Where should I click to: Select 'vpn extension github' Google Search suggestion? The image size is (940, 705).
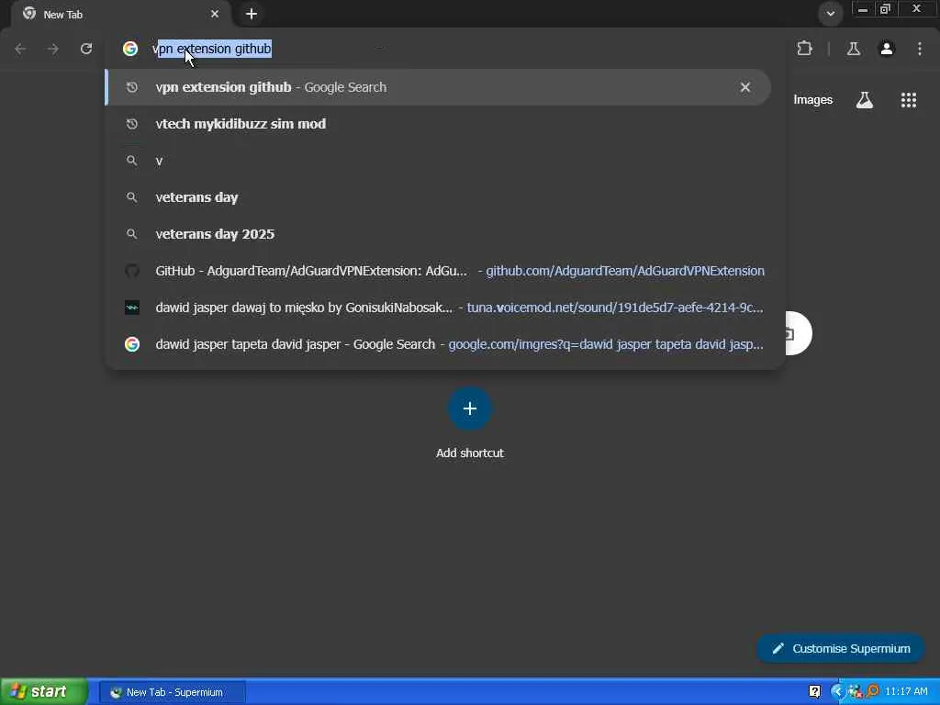click(x=438, y=87)
